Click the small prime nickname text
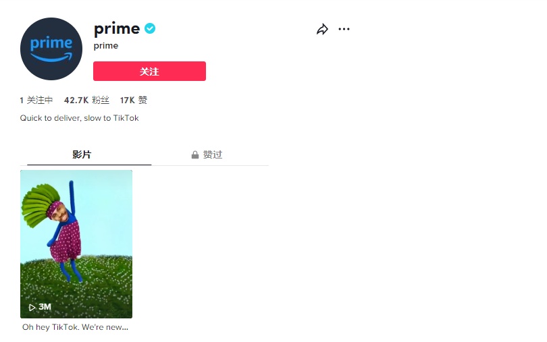Viewport: 547px width, 342px height. (x=106, y=46)
